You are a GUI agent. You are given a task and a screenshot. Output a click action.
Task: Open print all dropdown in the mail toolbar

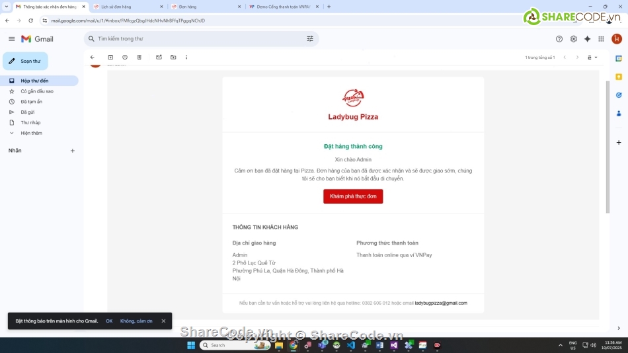[x=592, y=58]
